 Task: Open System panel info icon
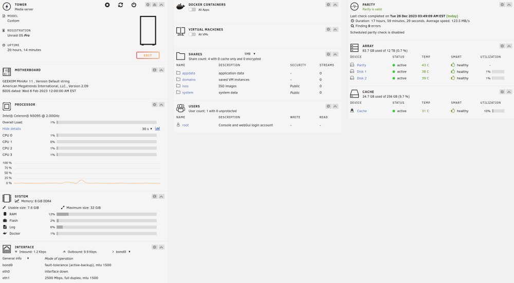tap(154, 197)
